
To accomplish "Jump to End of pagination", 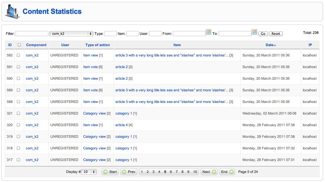I will point(227,172).
